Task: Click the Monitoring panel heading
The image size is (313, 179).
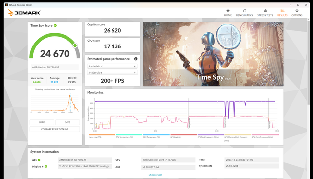Action: click(95, 92)
